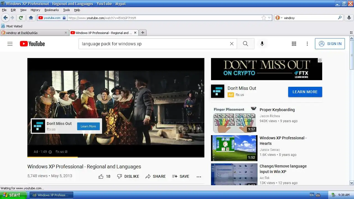The image size is (354, 199).
Task: Click the search bar magnifier icon
Action: point(340,18)
